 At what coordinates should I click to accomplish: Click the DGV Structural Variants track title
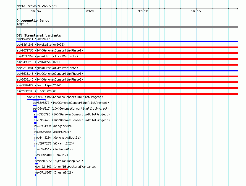(x=39, y=35)
